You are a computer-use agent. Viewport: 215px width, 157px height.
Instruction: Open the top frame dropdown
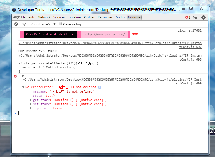coord(43,24)
